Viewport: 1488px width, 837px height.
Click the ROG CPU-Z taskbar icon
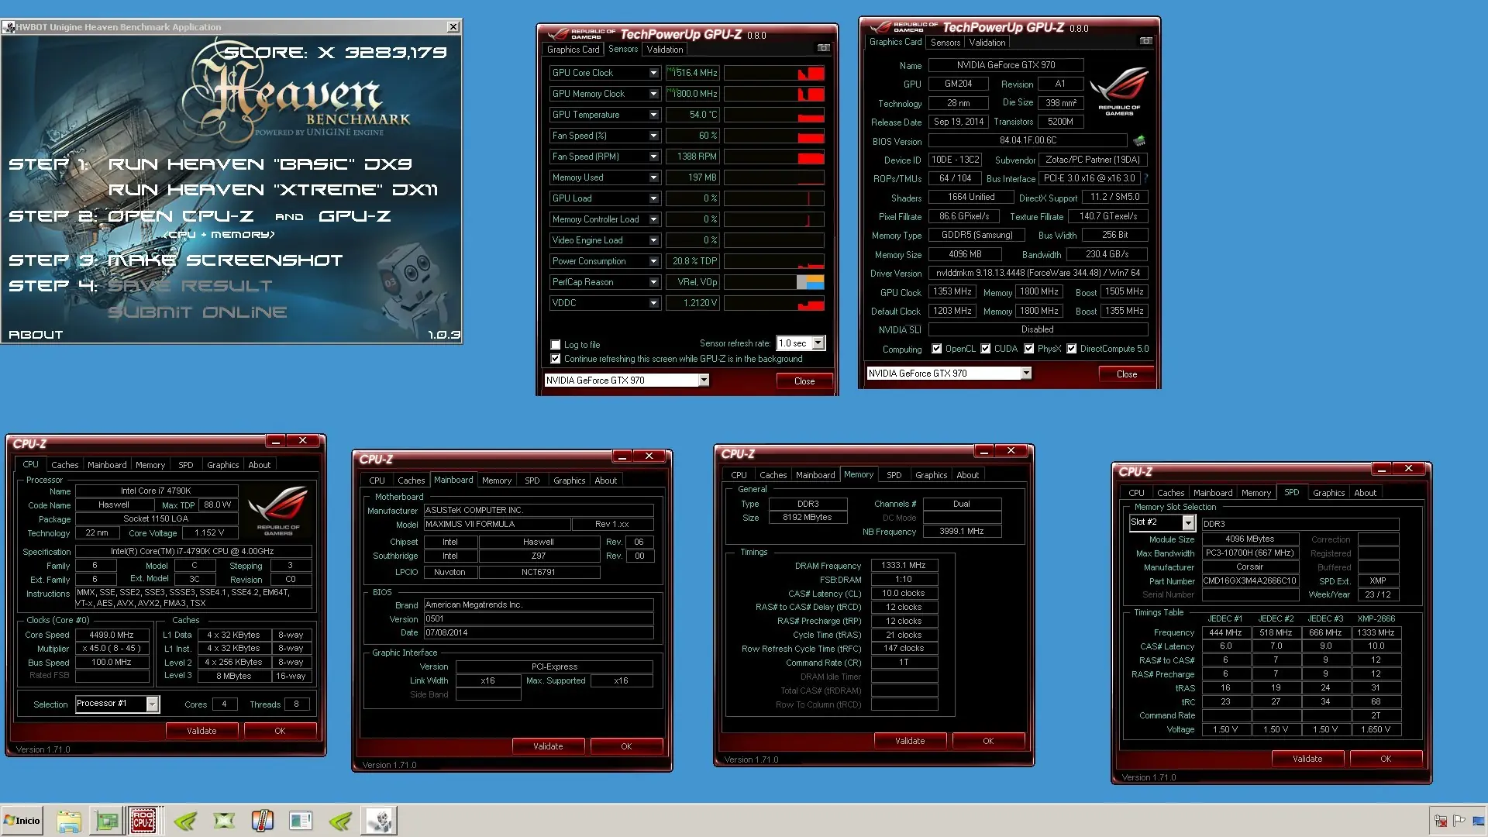click(x=143, y=821)
